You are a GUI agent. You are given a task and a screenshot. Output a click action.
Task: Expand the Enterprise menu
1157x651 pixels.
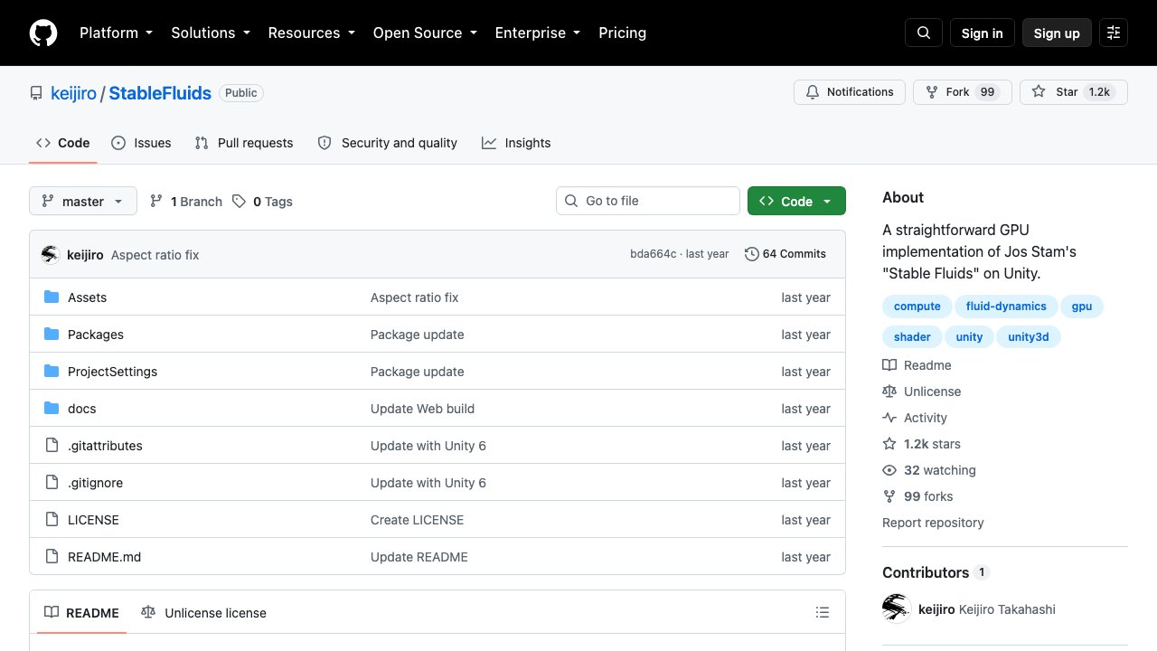(537, 33)
